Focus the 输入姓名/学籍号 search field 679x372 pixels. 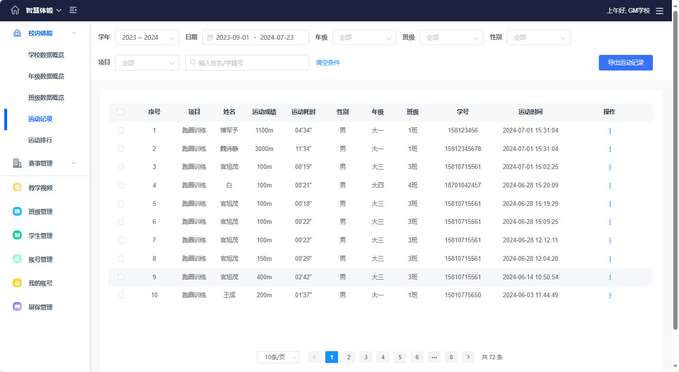pos(247,62)
